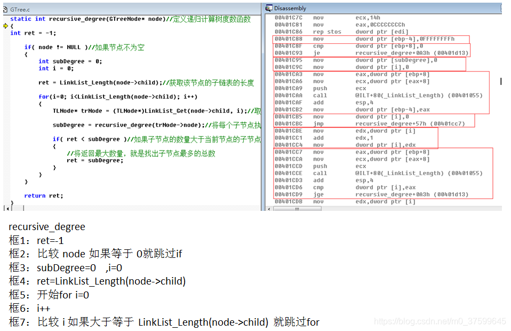
Task: Click the note '框4: ret=LinkList_Length(node->child)'
Action: click(98, 281)
